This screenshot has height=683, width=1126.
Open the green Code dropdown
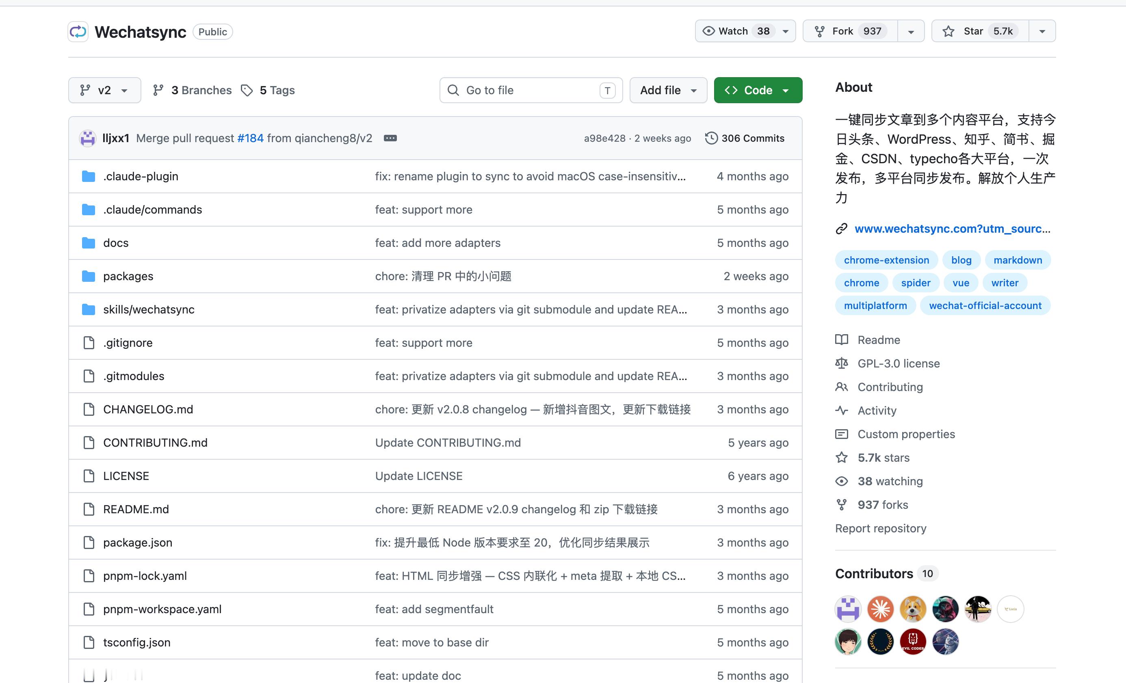point(758,90)
